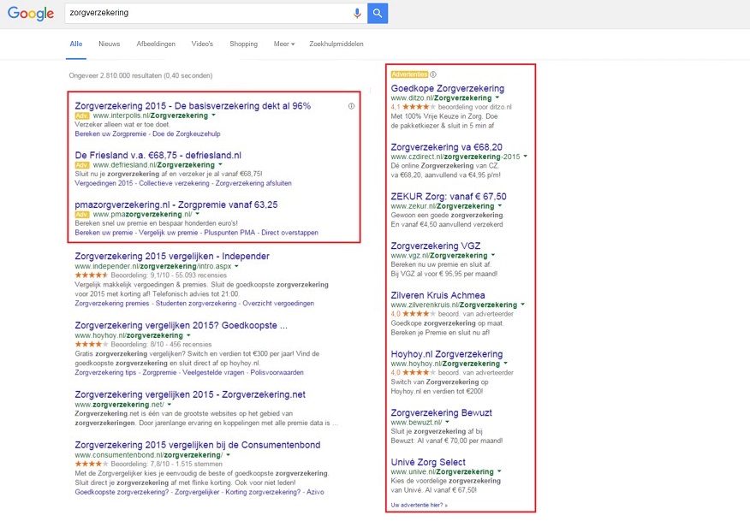Click Zorgverzekering tips sitelink under hoyhoy
Image resolution: width=750 pixels, height=521 pixels.
(105, 372)
